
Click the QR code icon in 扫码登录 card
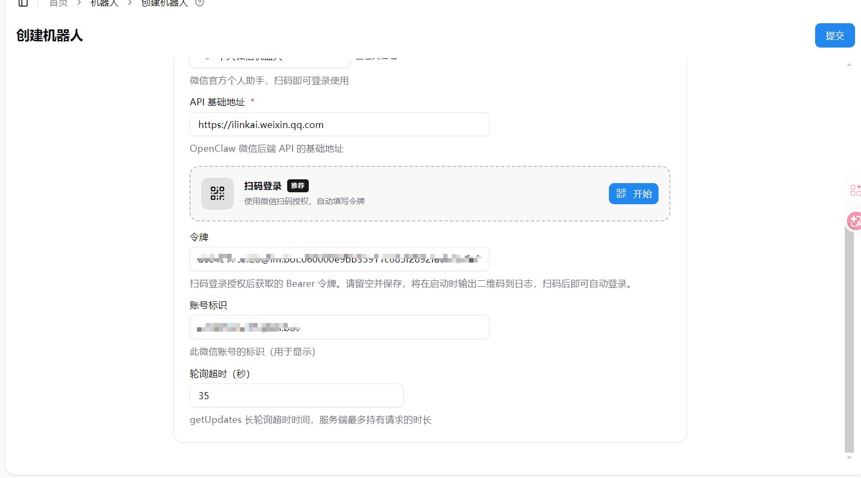coord(218,193)
